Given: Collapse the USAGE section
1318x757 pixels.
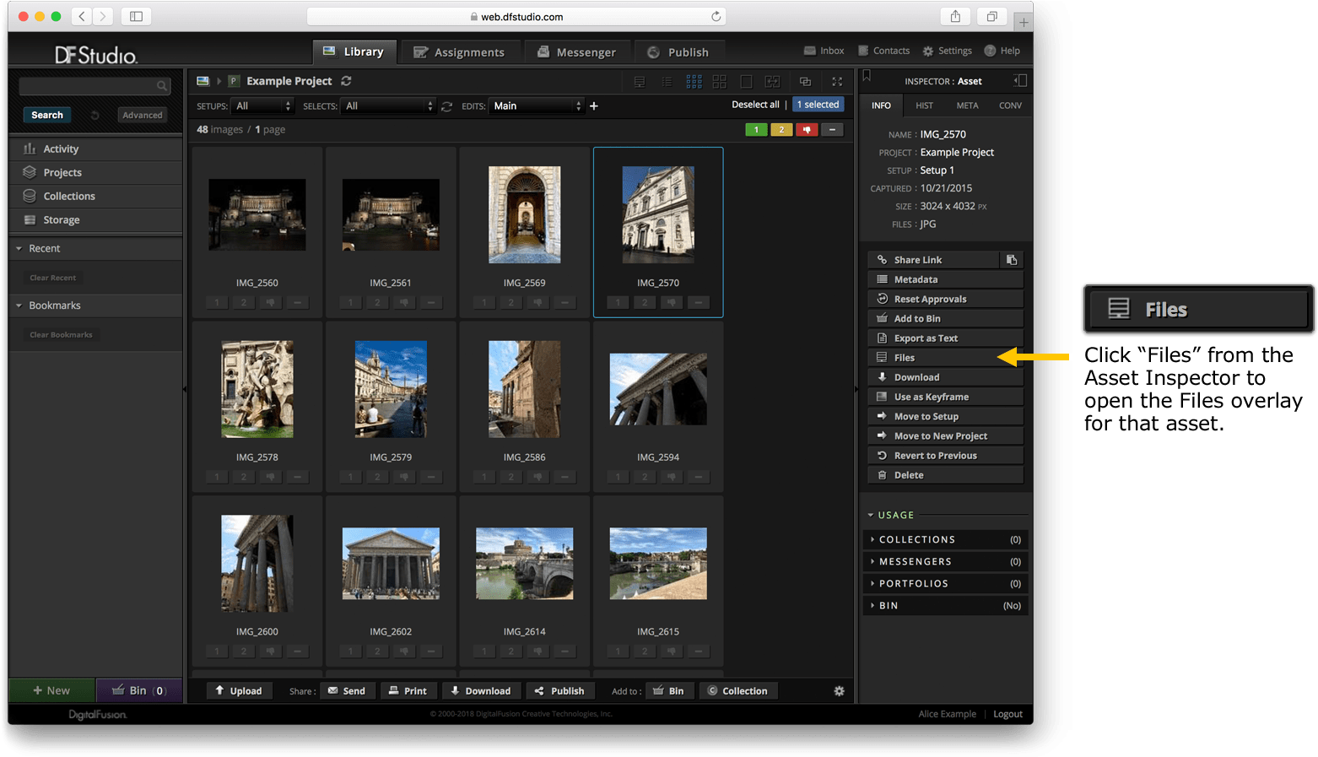Looking at the screenshot, I should click(x=894, y=515).
